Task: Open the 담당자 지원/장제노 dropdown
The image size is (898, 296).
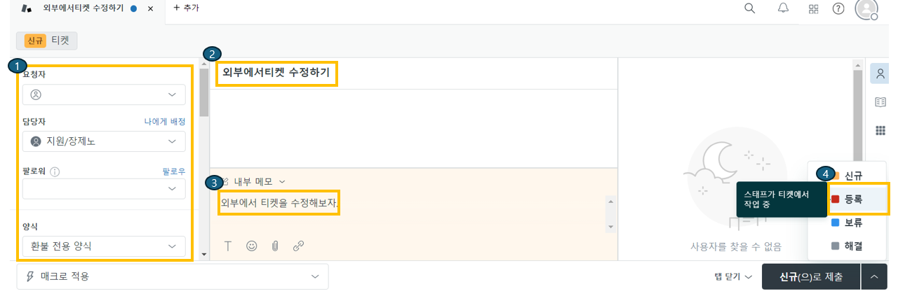Action: point(104,141)
